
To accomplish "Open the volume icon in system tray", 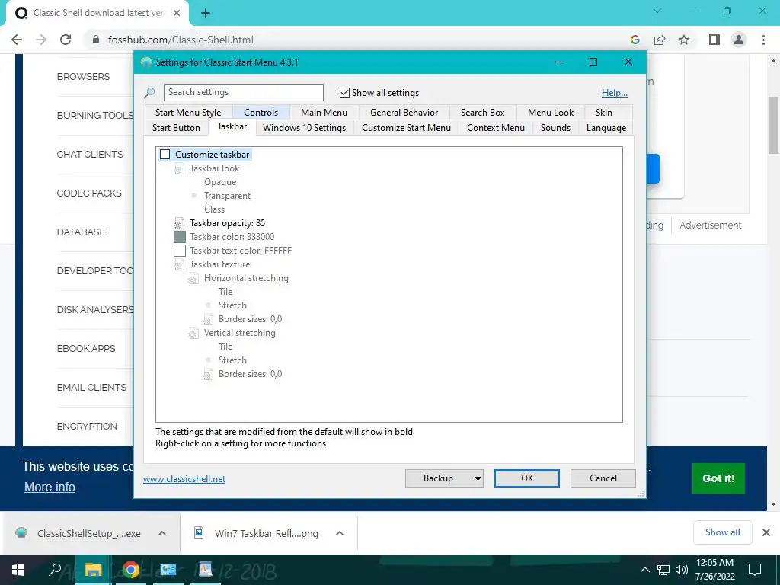I will (682, 570).
